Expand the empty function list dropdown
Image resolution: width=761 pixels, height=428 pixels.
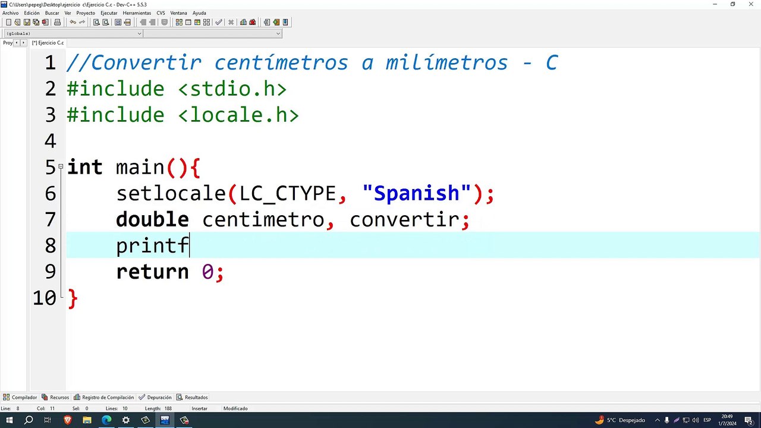(x=278, y=33)
